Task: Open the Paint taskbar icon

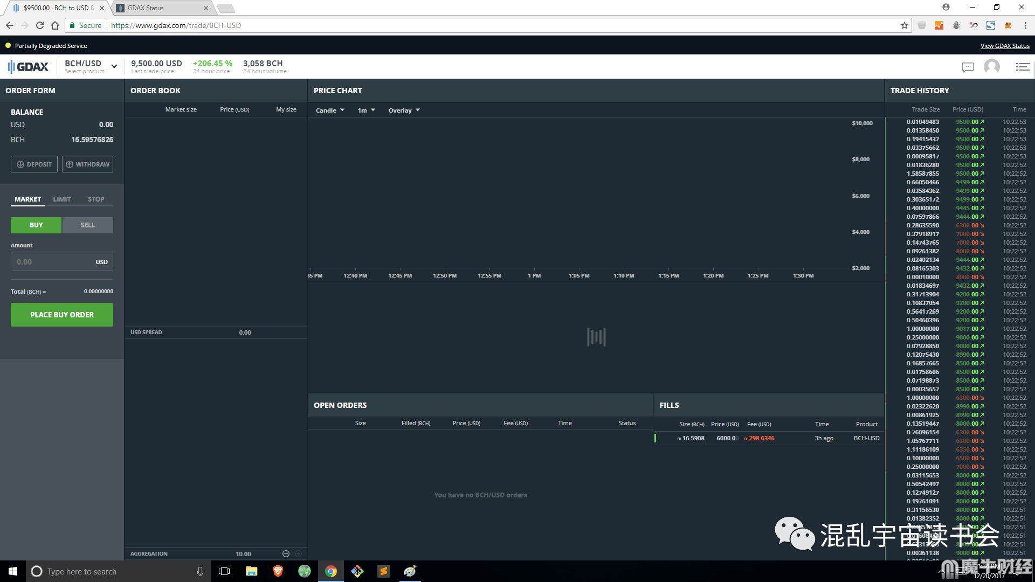Action: 410,571
